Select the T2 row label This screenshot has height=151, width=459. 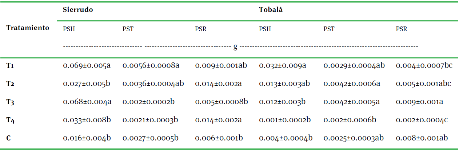(x=10, y=84)
